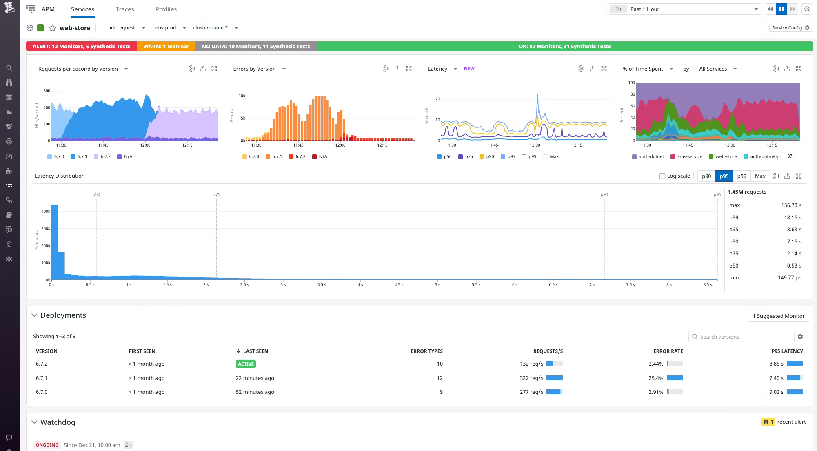Viewport: 817px width, 451px height.
Task: Expand the Deployments section
Action: coord(35,315)
